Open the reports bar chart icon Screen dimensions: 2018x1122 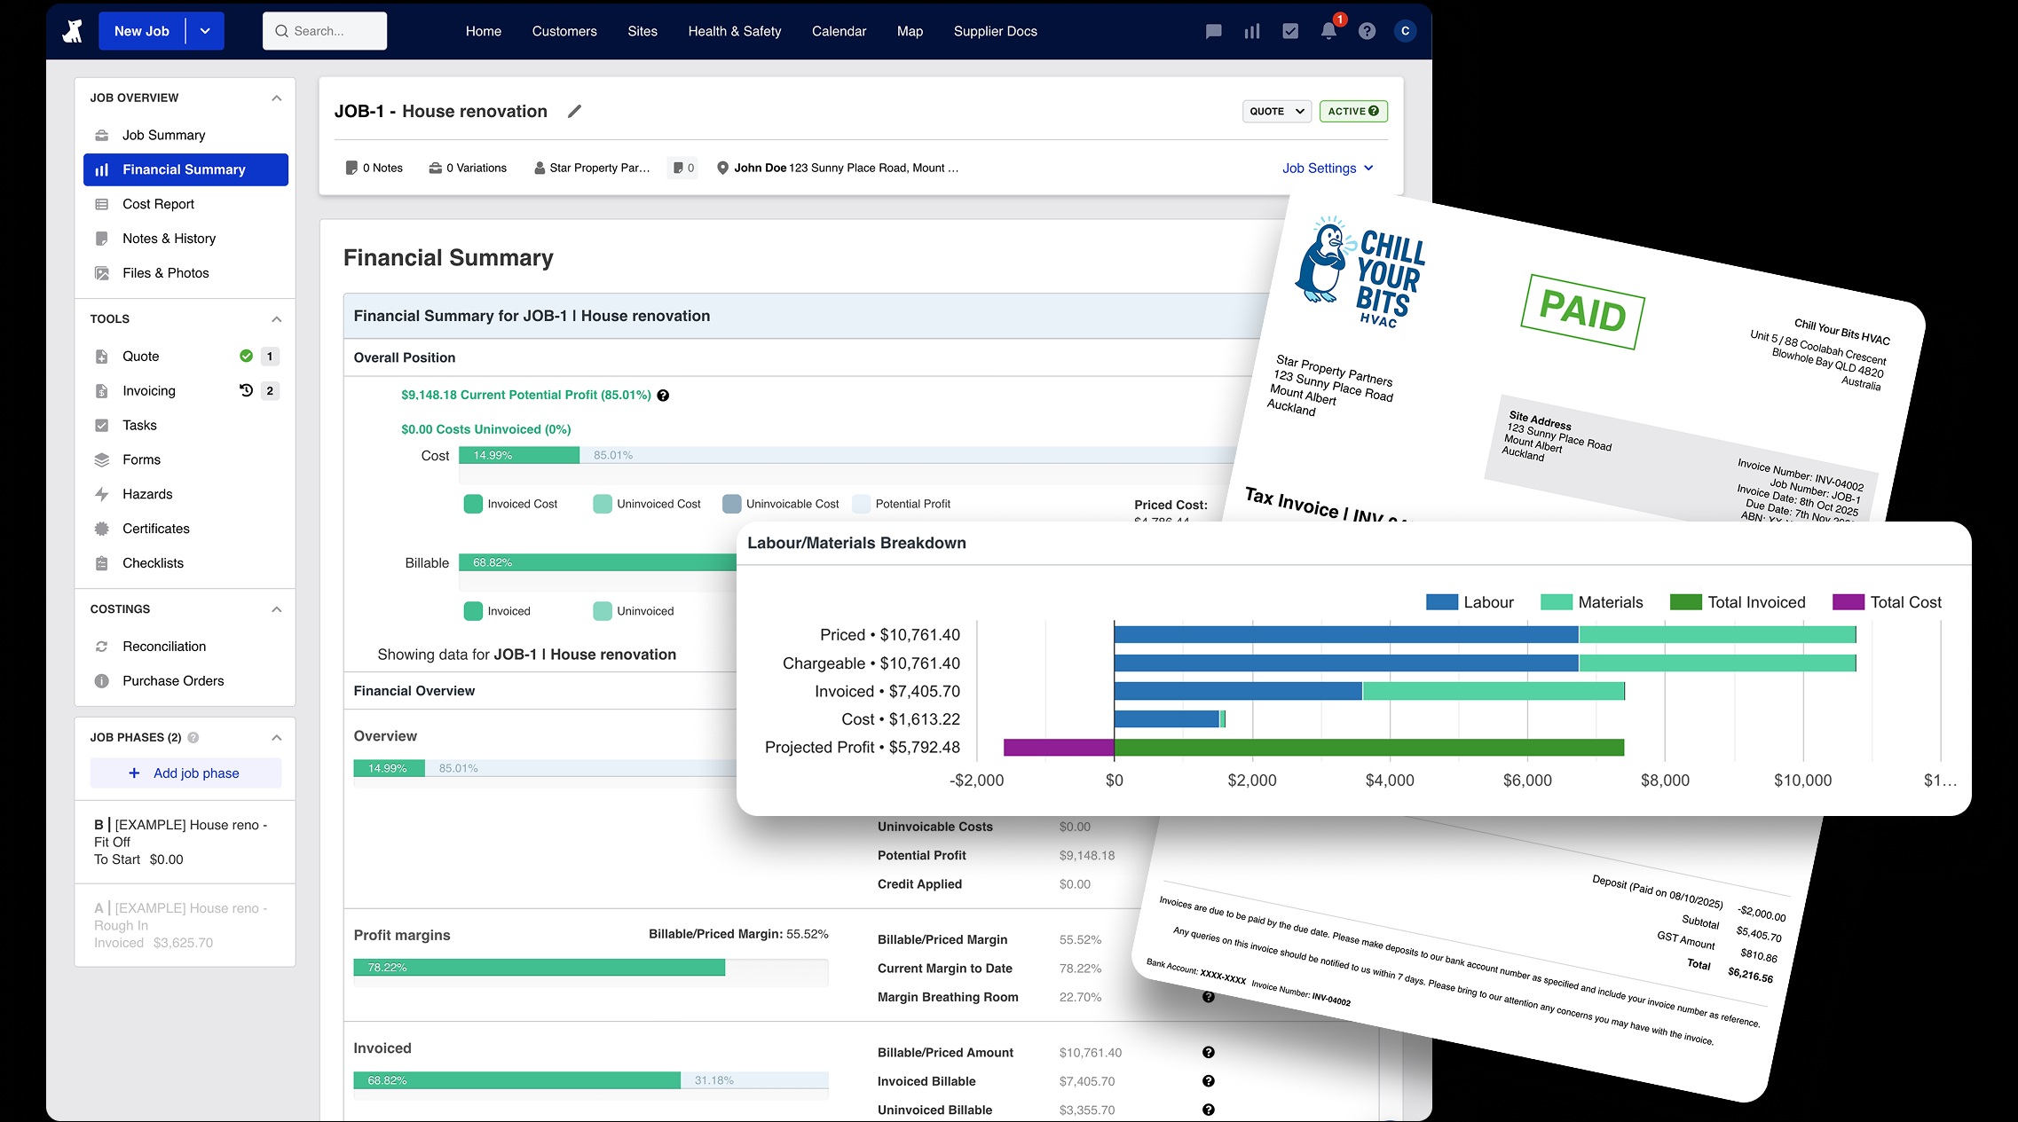point(1251,31)
